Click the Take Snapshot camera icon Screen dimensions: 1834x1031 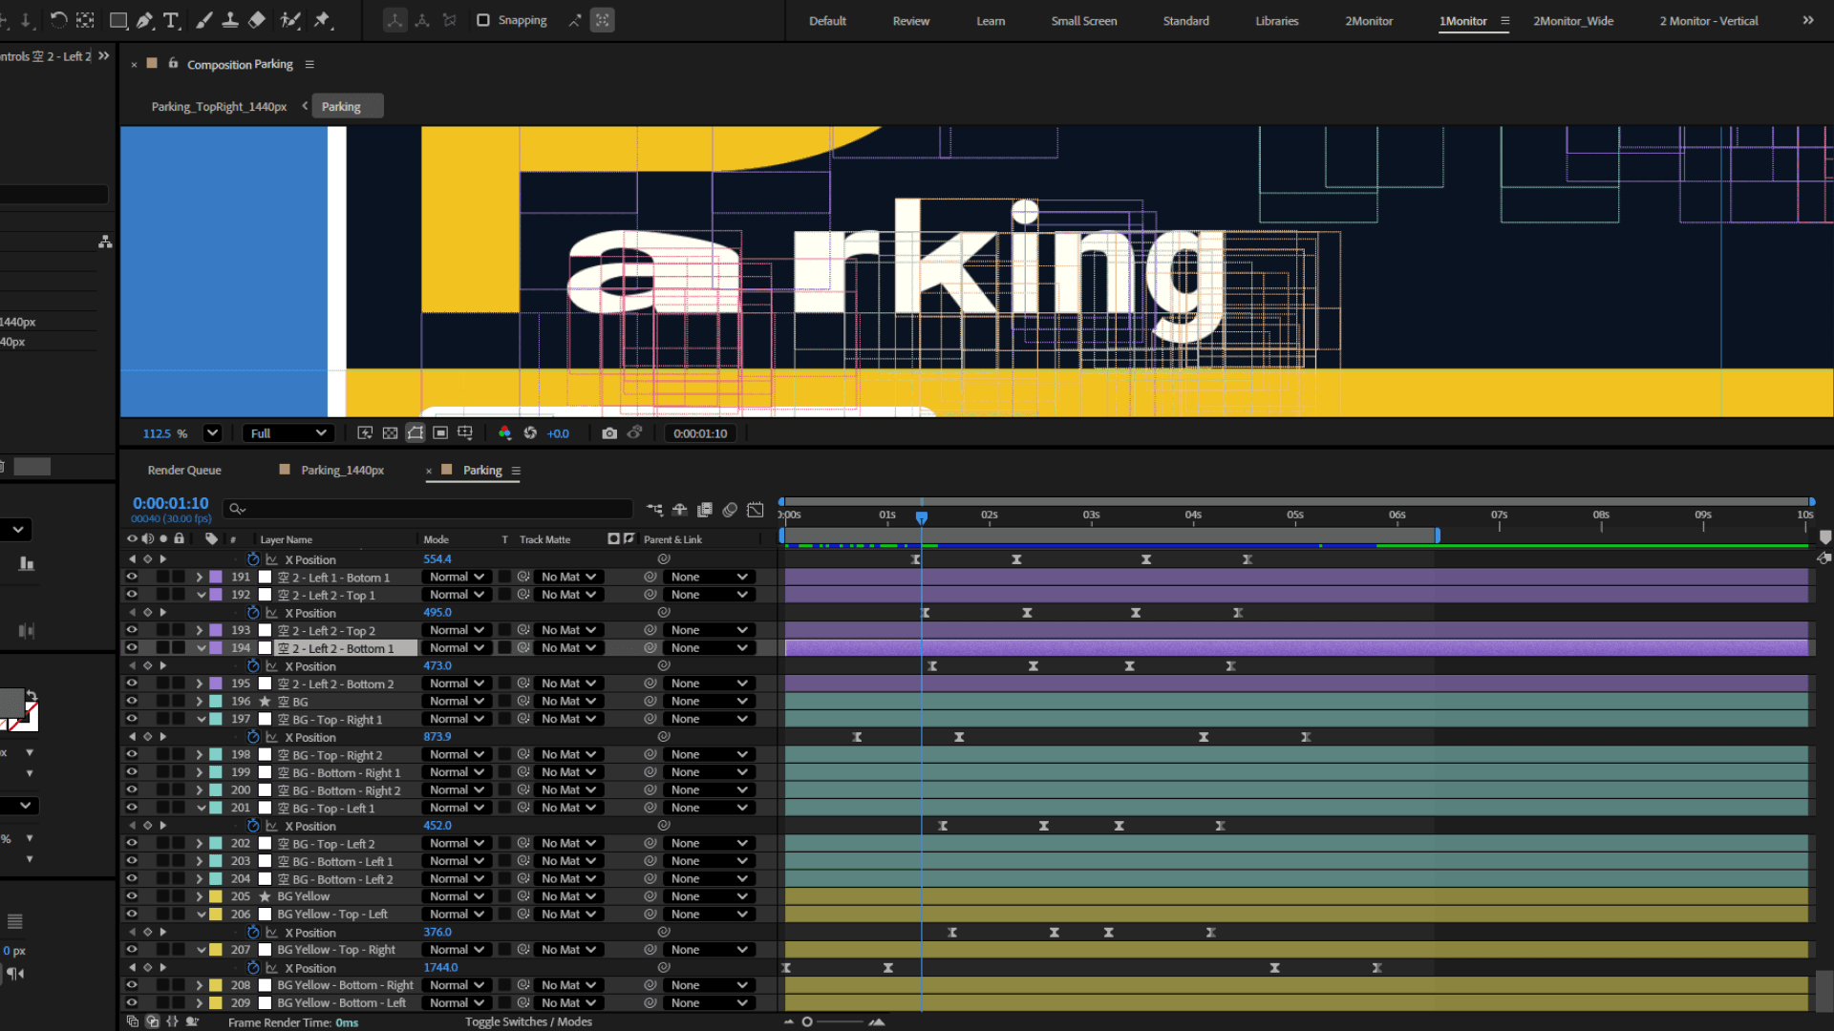pyautogui.click(x=609, y=433)
